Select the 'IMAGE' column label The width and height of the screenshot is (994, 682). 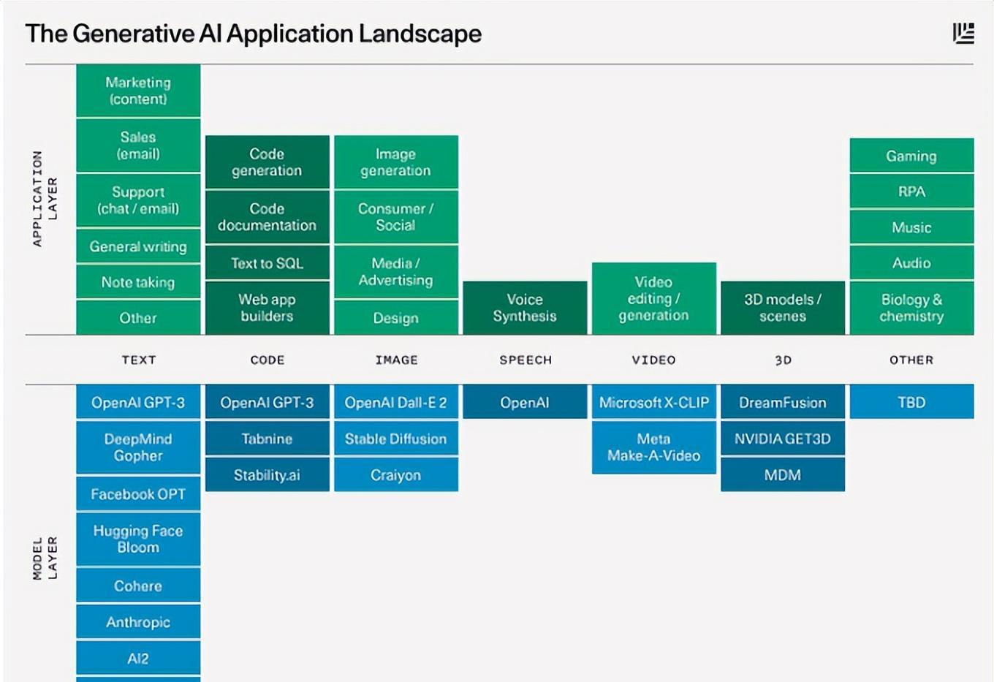click(397, 360)
